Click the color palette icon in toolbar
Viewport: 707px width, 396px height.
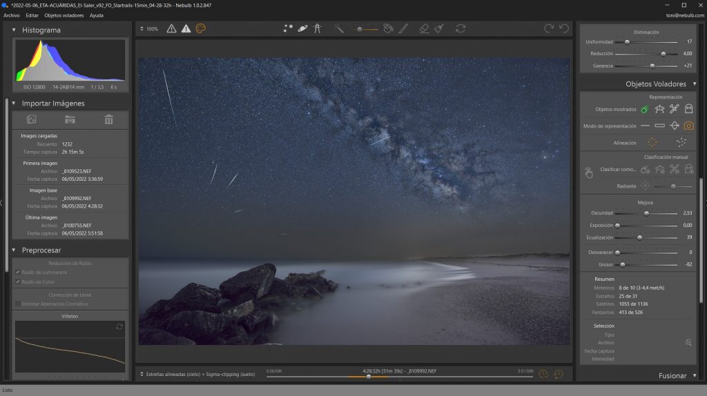[201, 28]
